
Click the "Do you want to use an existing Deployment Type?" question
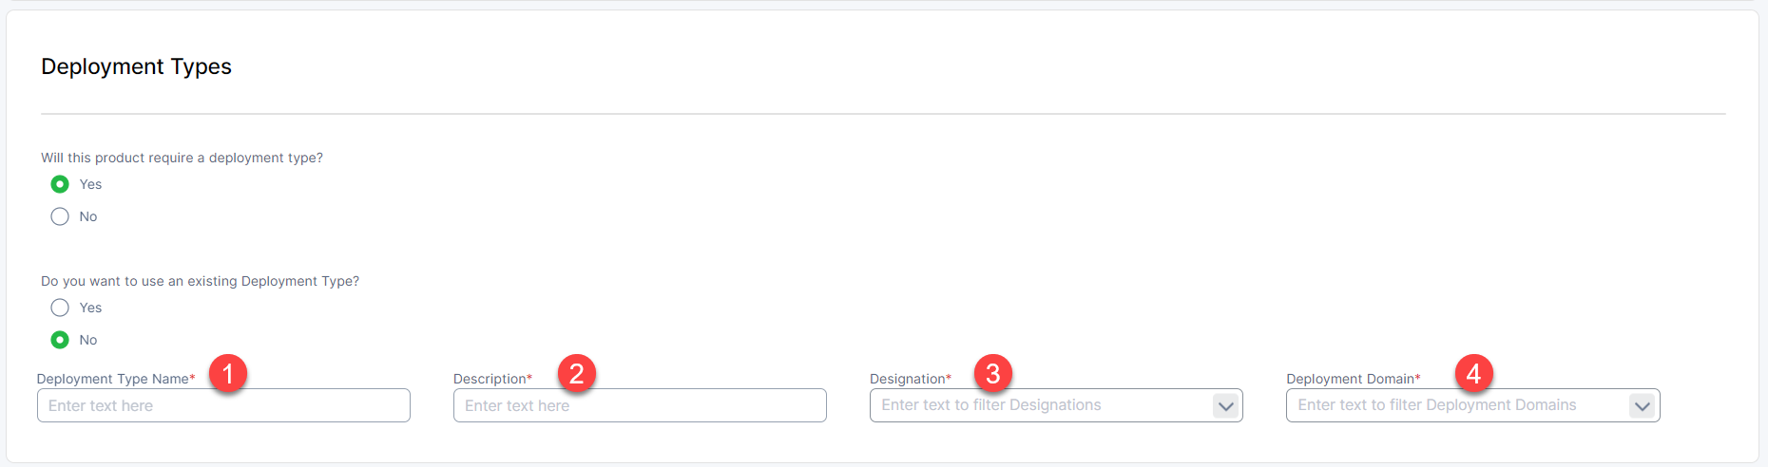pos(200,281)
